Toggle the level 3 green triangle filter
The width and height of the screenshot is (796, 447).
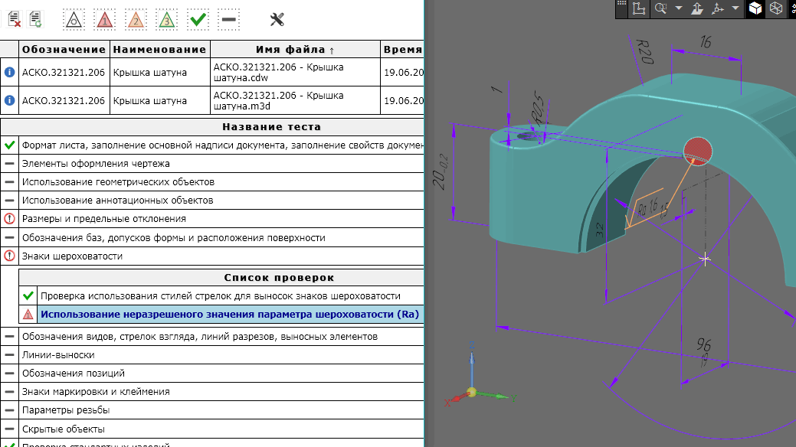(x=166, y=19)
